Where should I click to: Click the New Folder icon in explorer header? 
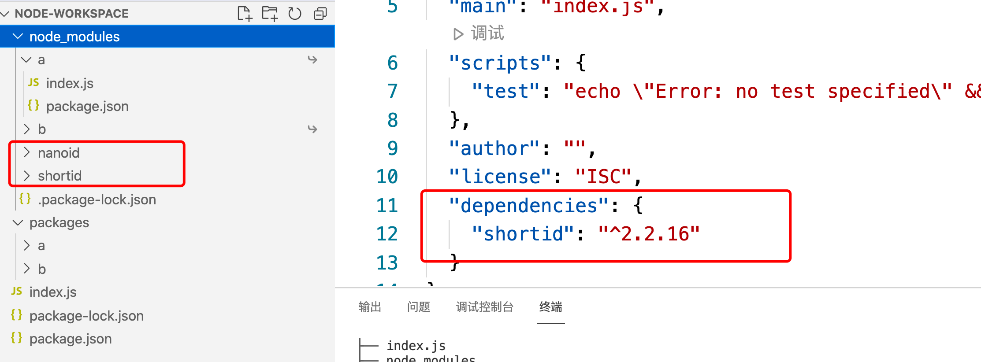(x=270, y=14)
